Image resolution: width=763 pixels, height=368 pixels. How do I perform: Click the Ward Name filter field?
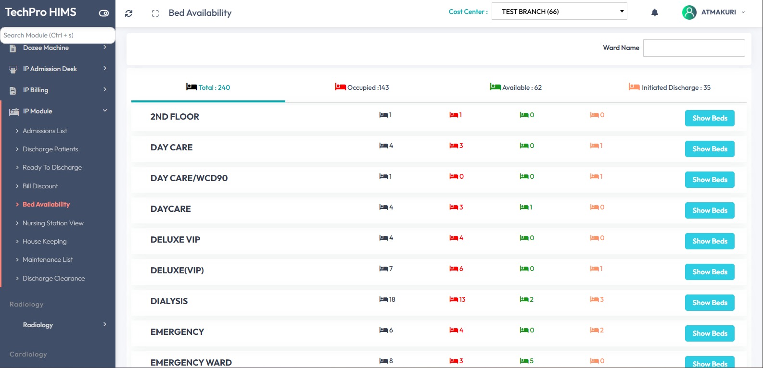(x=694, y=48)
